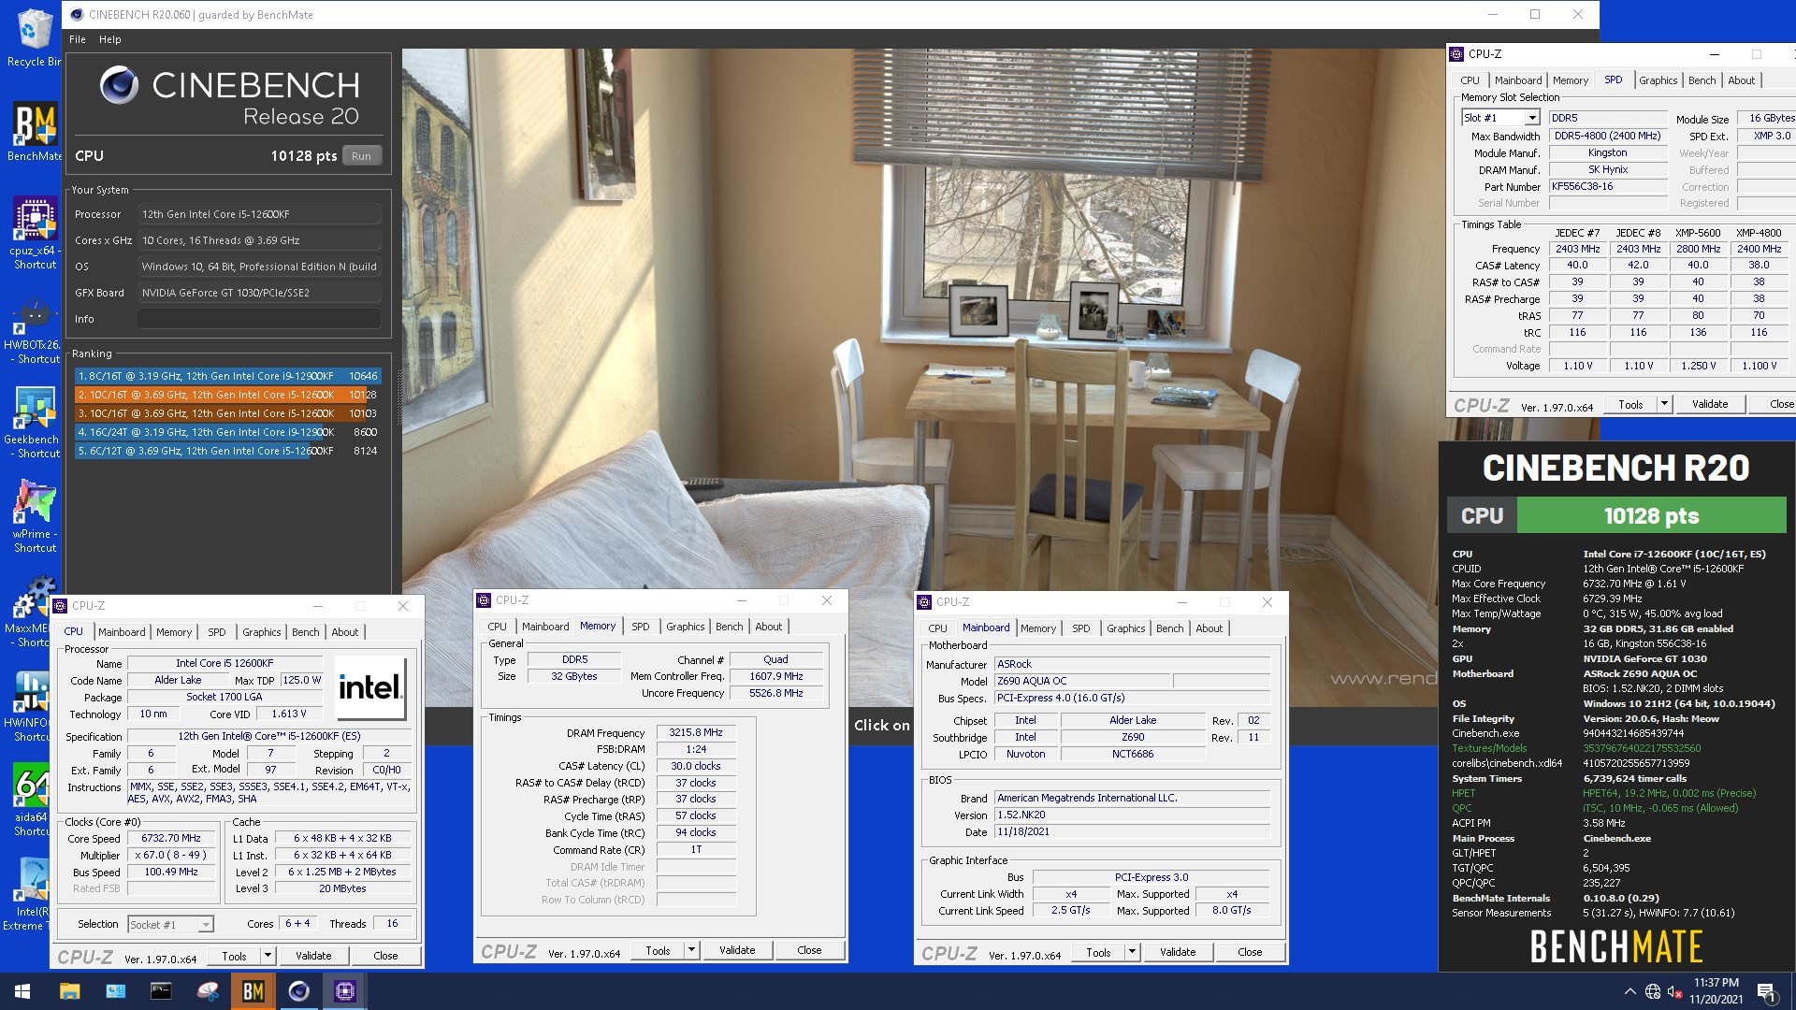Open the Command Prompt taskbar icon

tap(161, 991)
